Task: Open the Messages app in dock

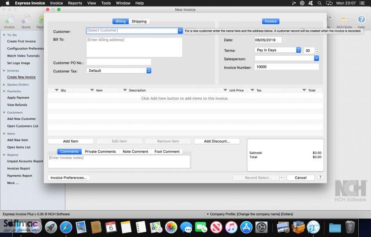Action: pyautogui.click(x=186, y=227)
